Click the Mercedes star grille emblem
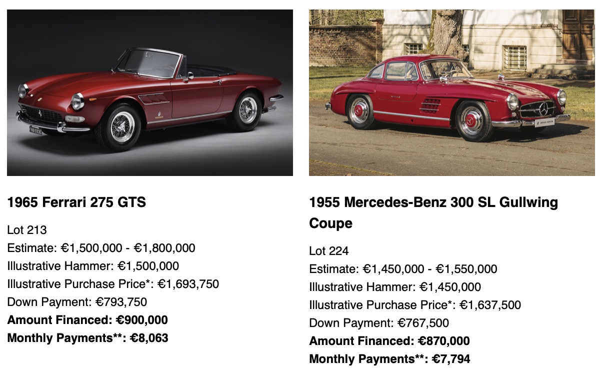The width and height of the screenshot is (605, 373). click(x=543, y=108)
